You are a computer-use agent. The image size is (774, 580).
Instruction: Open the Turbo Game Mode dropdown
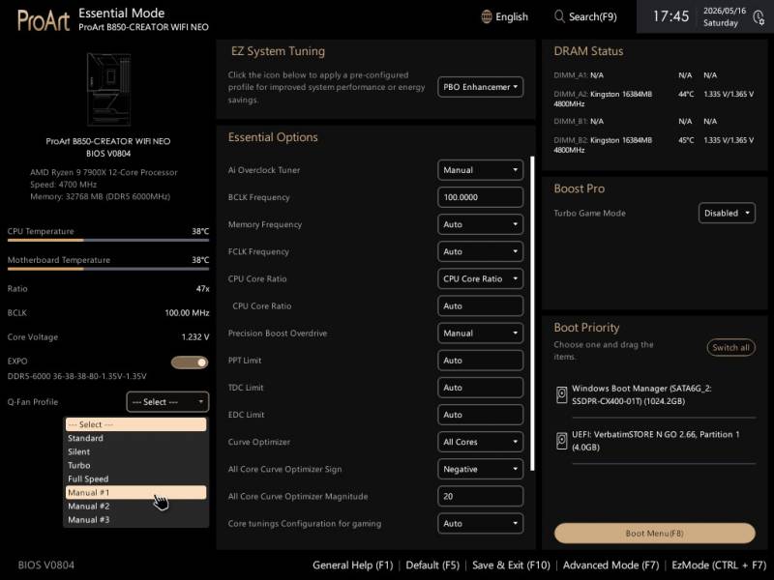pyautogui.click(x=727, y=213)
